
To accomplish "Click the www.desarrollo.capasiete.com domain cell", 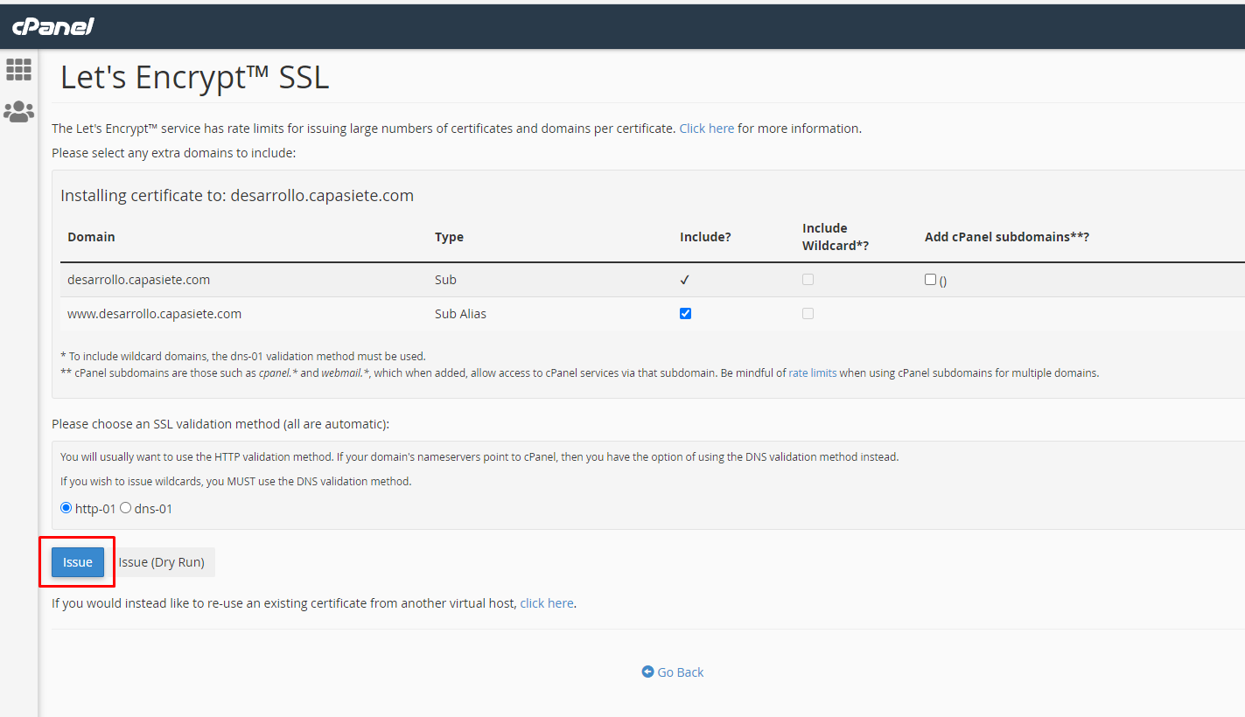I will (x=154, y=313).
